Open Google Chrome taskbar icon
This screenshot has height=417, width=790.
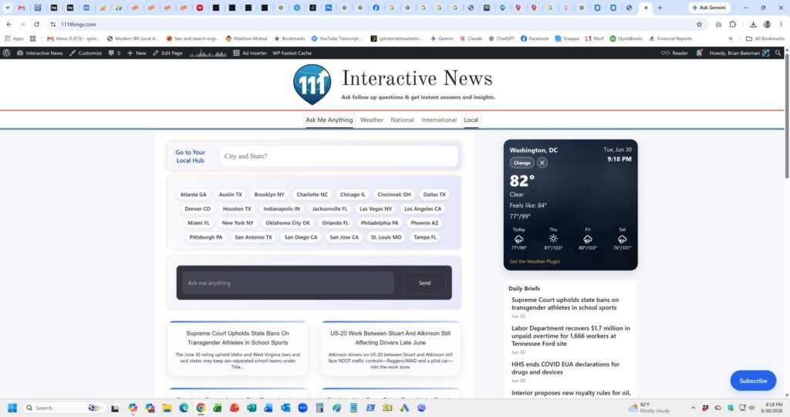(x=201, y=408)
